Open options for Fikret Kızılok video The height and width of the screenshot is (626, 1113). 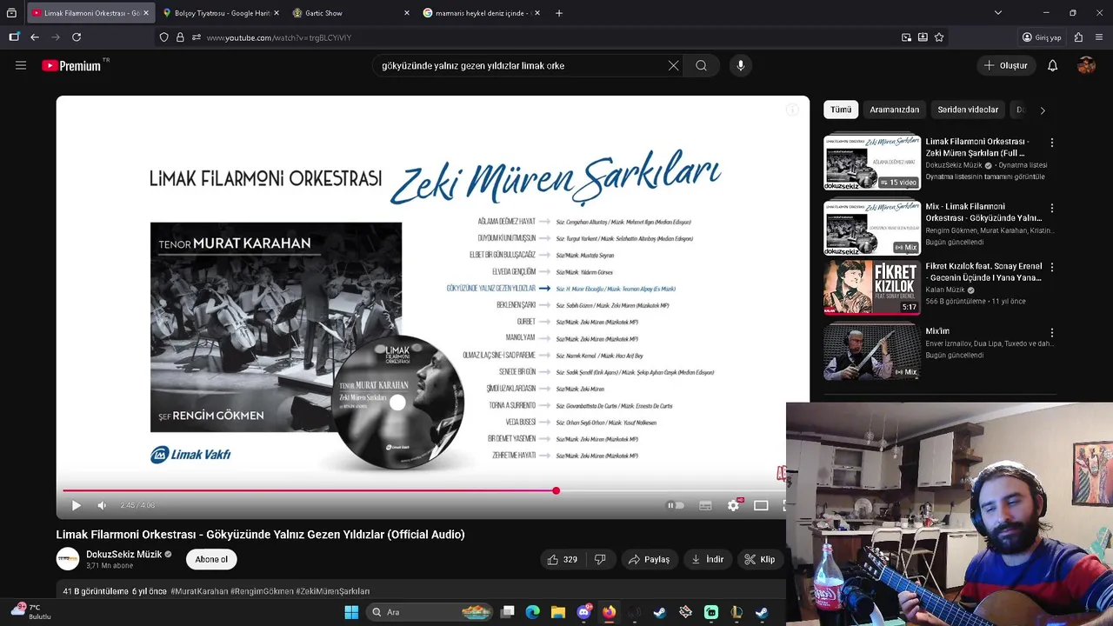coord(1051,267)
